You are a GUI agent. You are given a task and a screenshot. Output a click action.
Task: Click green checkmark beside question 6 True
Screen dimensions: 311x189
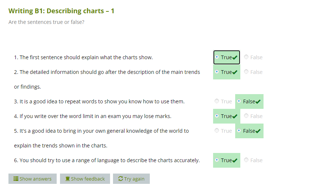click(235, 160)
